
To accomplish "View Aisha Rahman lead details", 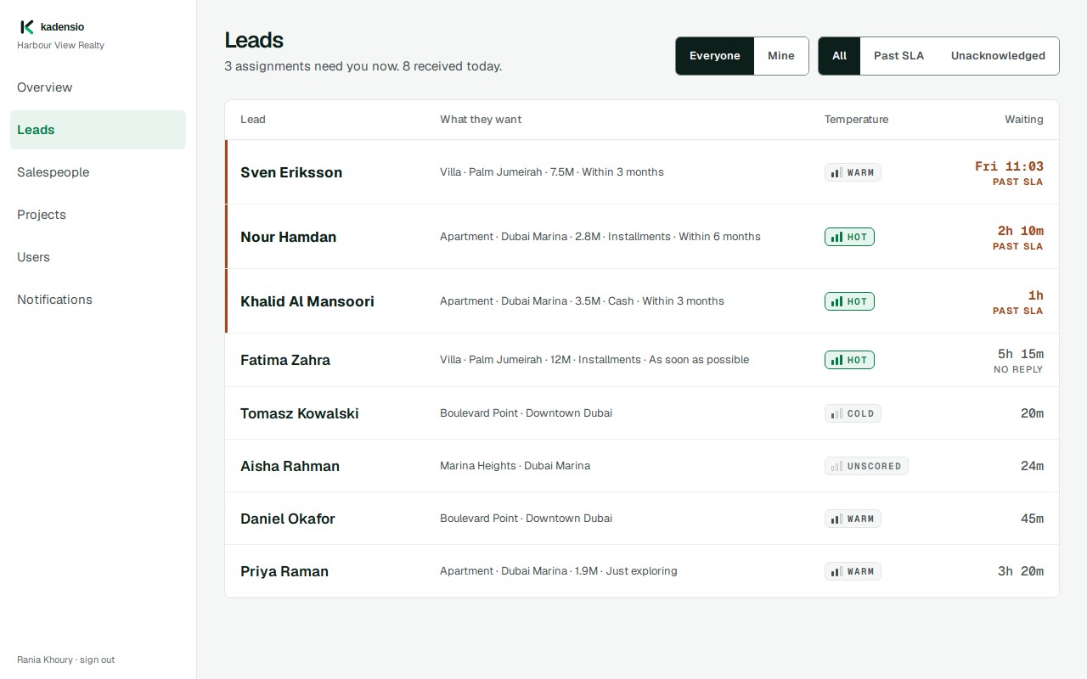I will tap(642, 466).
